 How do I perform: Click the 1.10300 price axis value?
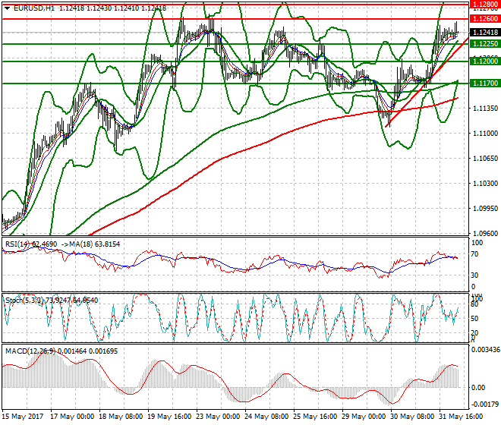485,184
